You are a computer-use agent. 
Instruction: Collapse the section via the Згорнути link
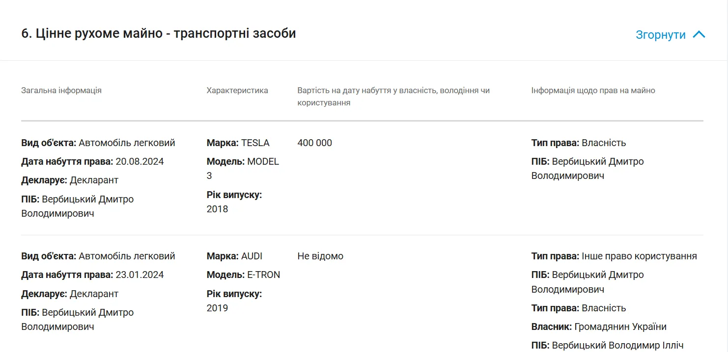pos(660,35)
